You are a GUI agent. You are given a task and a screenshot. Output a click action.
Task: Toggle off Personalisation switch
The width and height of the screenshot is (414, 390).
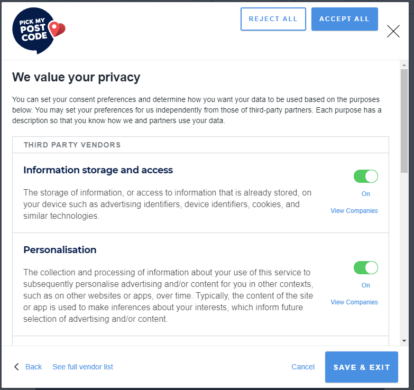[366, 268]
